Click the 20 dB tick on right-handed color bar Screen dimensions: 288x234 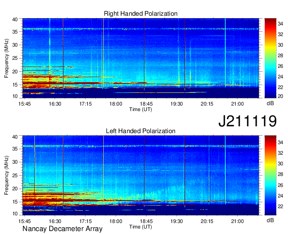(x=280, y=96)
